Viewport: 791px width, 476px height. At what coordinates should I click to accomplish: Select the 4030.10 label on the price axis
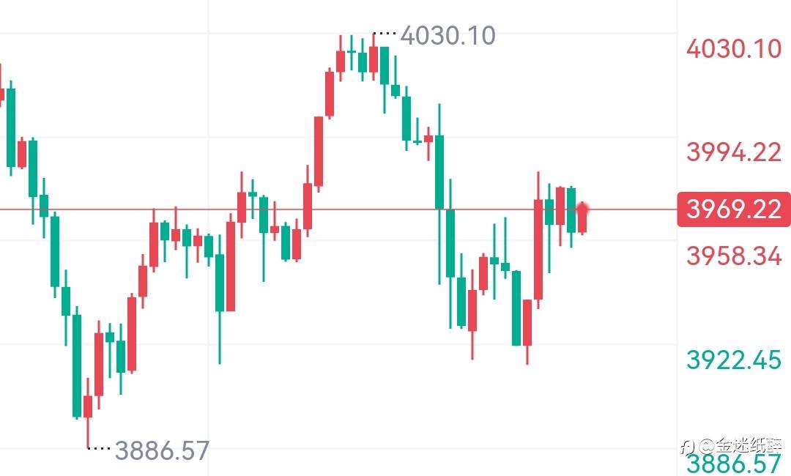[x=734, y=50]
